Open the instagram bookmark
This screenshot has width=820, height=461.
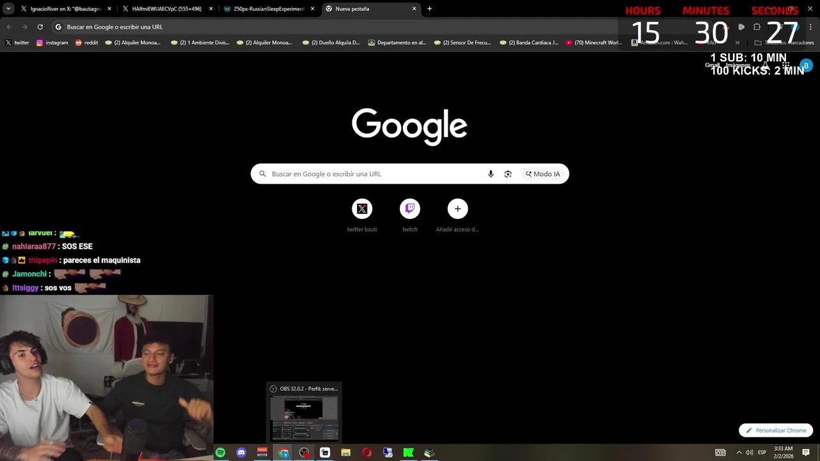click(52, 43)
